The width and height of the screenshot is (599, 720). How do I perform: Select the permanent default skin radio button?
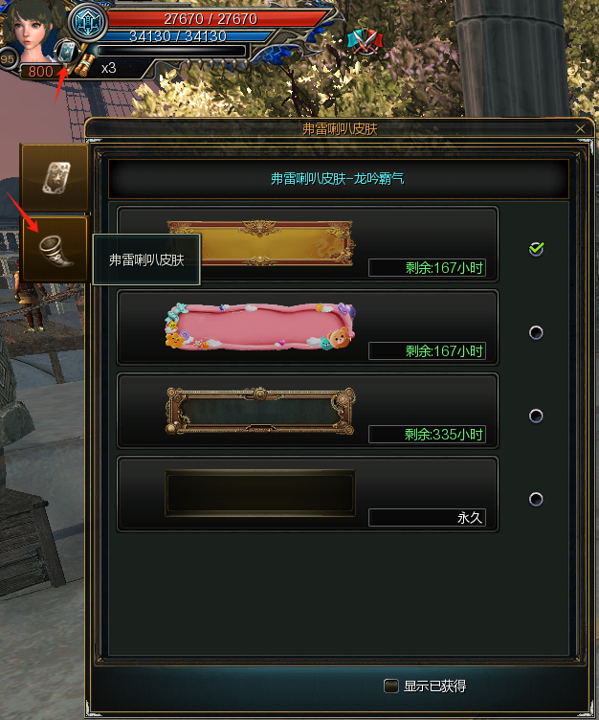[536, 499]
